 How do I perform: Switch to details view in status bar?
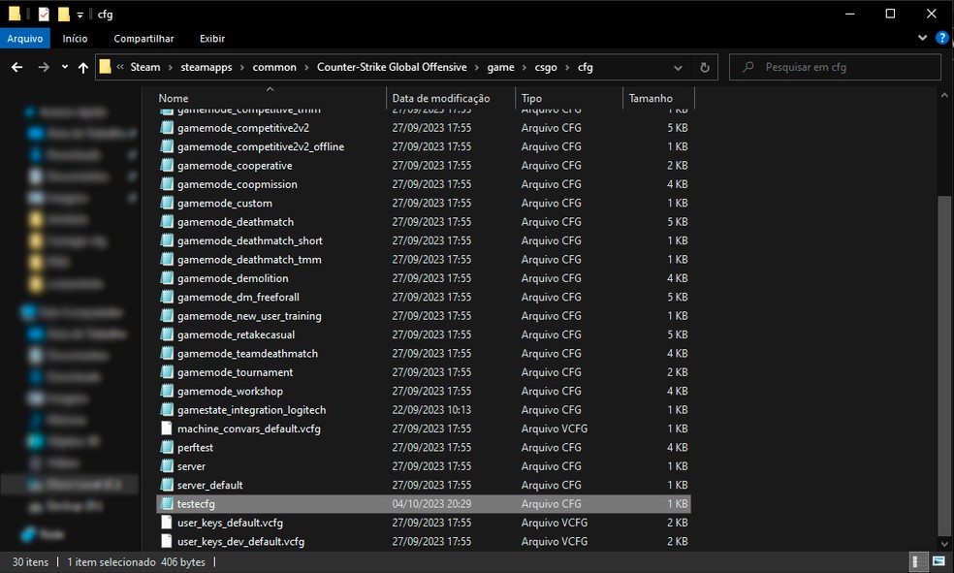pyautogui.click(x=918, y=562)
